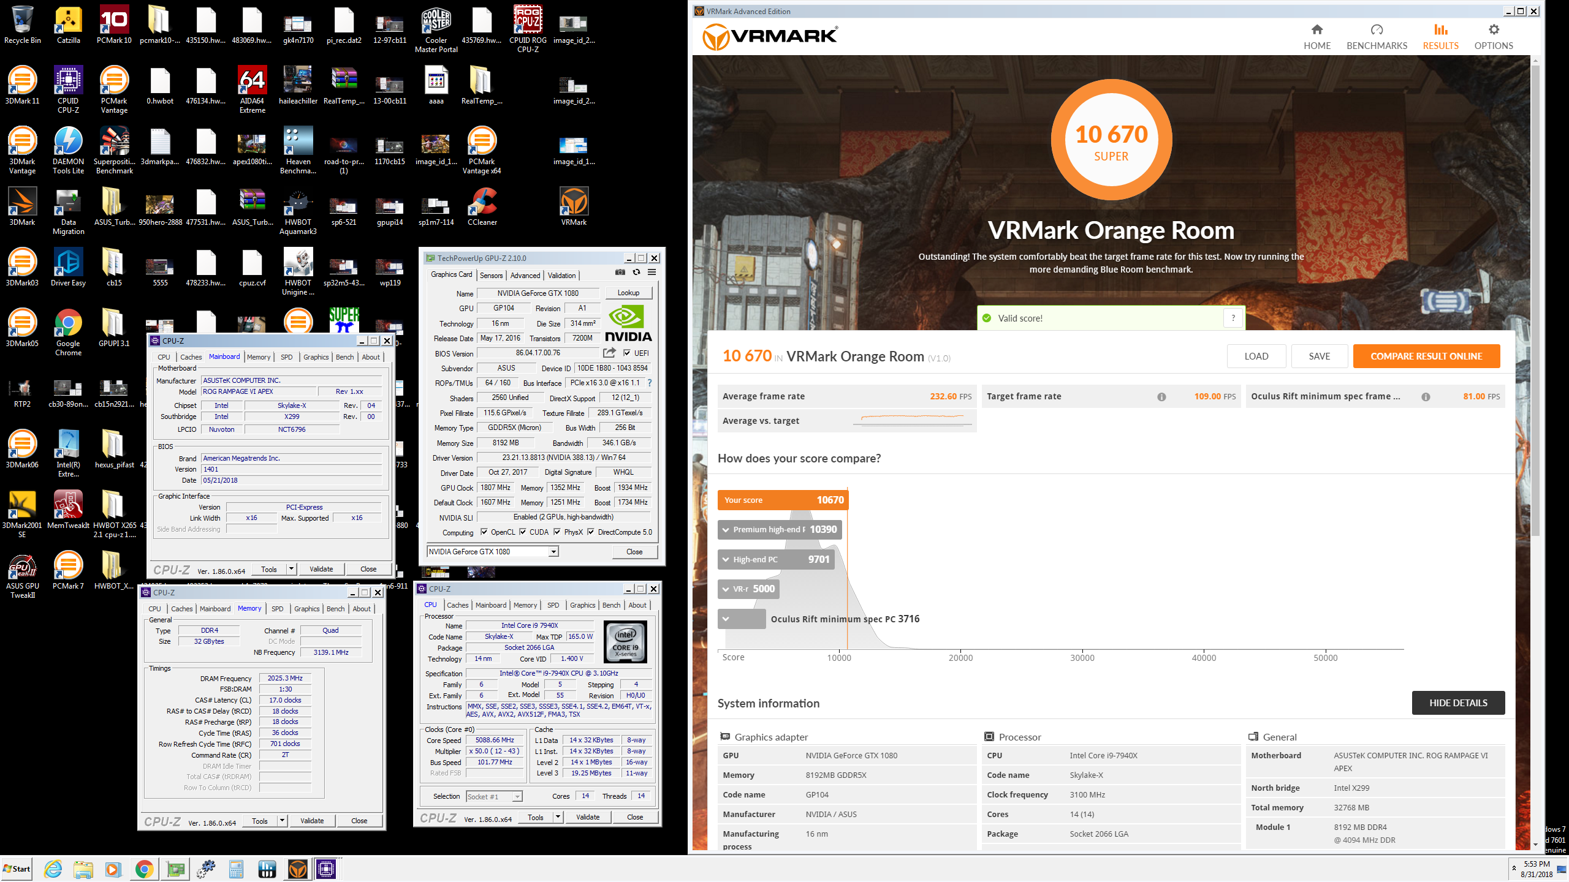The width and height of the screenshot is (1569, 882).
Task: Open Socket #1 selection dropdown in CPU-Z
Action: [517, 797]
